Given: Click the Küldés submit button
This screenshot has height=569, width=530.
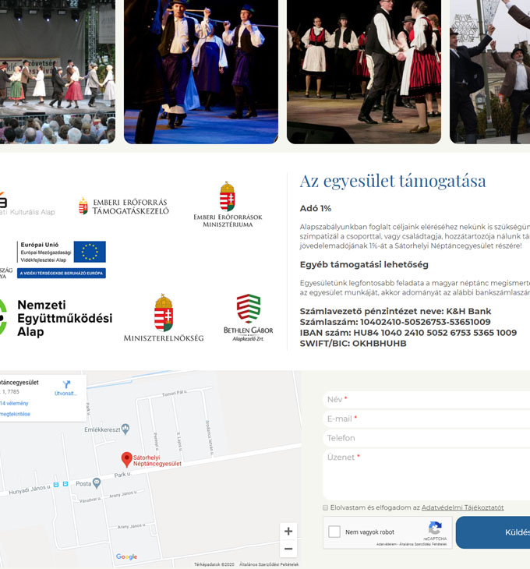Looking at the screenshot, I should click(493, 532).
